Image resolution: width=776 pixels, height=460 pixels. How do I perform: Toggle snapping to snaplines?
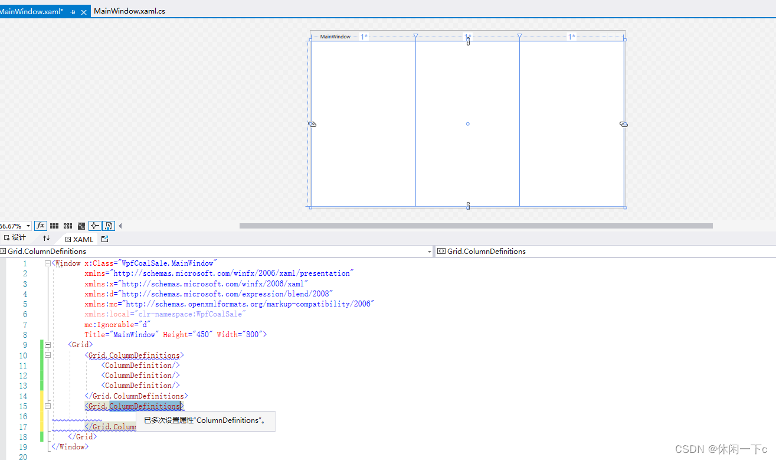coord(94,226)
